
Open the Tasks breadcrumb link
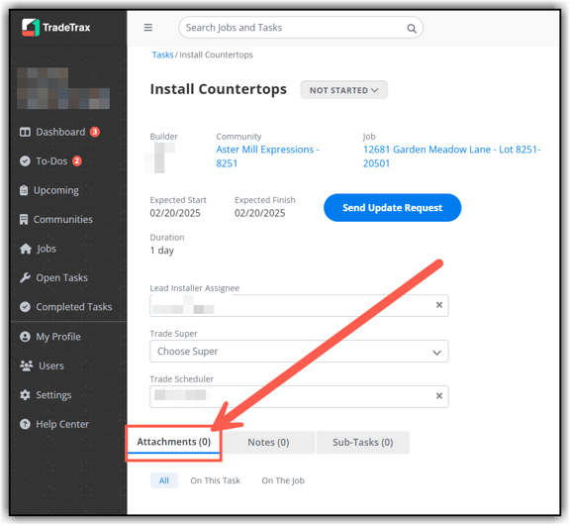(x=162, y=54)
